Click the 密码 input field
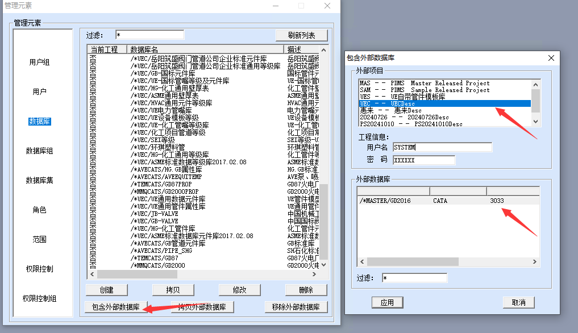The image size is (578, 333). pyautogui.click(x=423, y=160)
